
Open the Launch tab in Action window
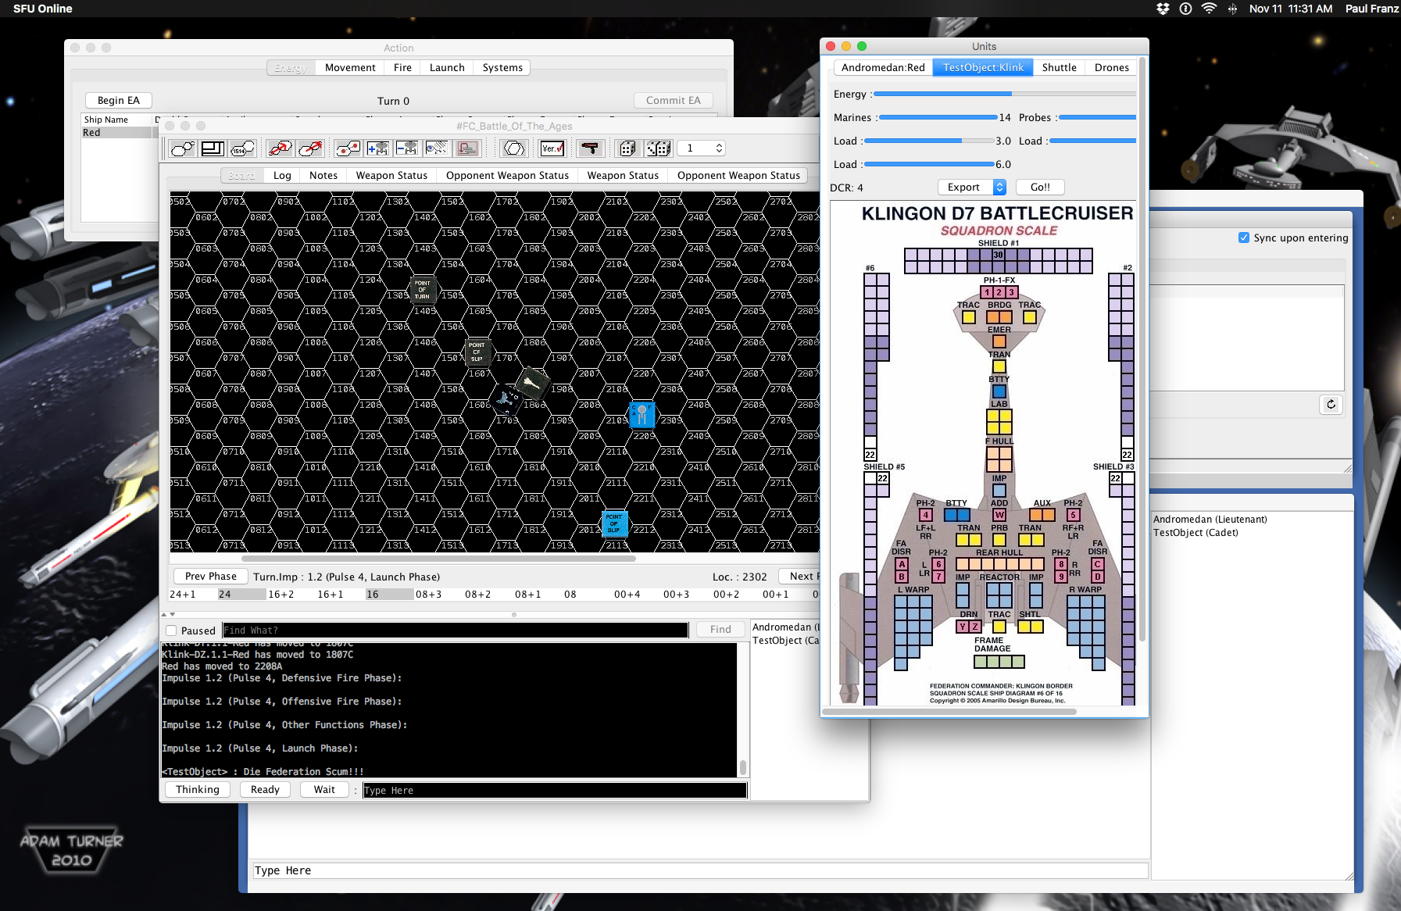447,68
